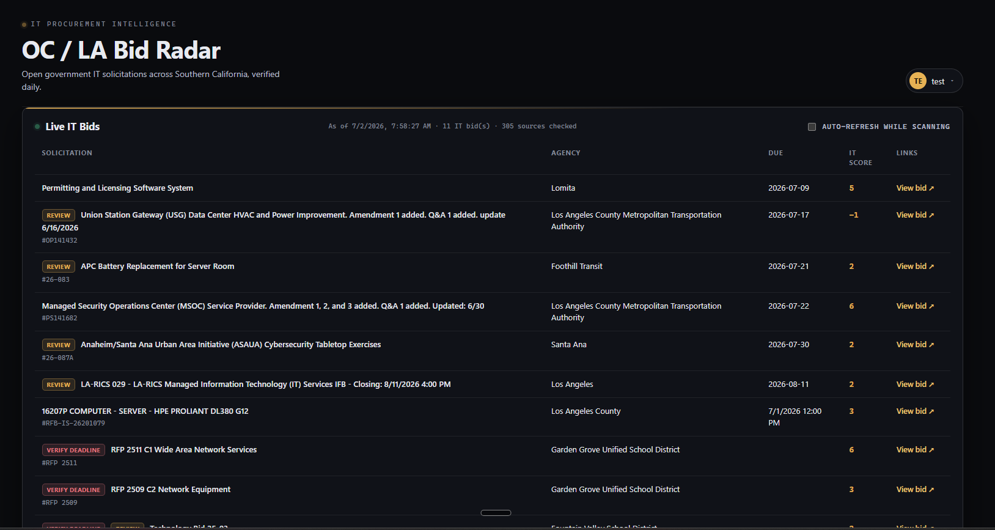Open View bid for Union Station Gateway

click(x=915, y=215)
